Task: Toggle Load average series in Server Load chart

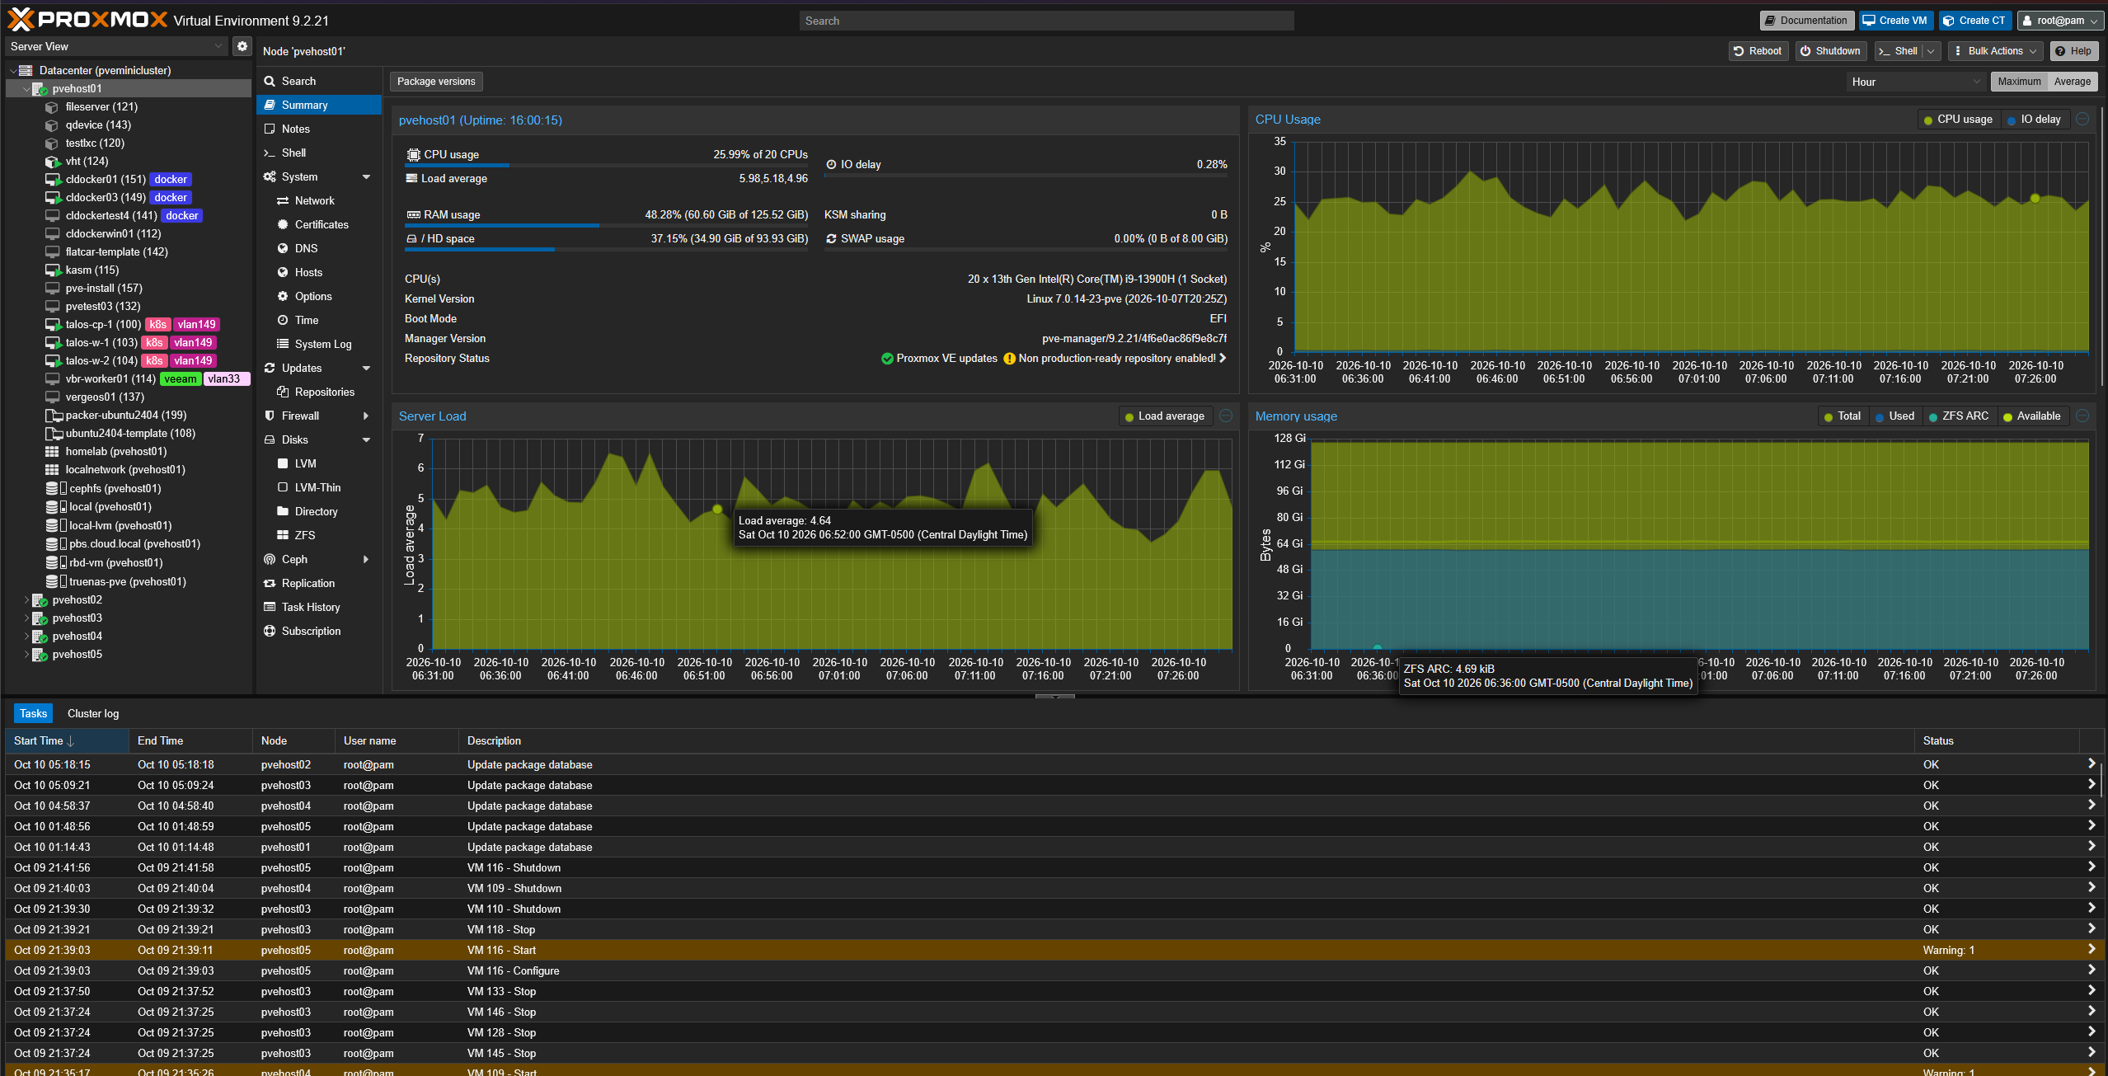Action: [x=1164, y=416]
